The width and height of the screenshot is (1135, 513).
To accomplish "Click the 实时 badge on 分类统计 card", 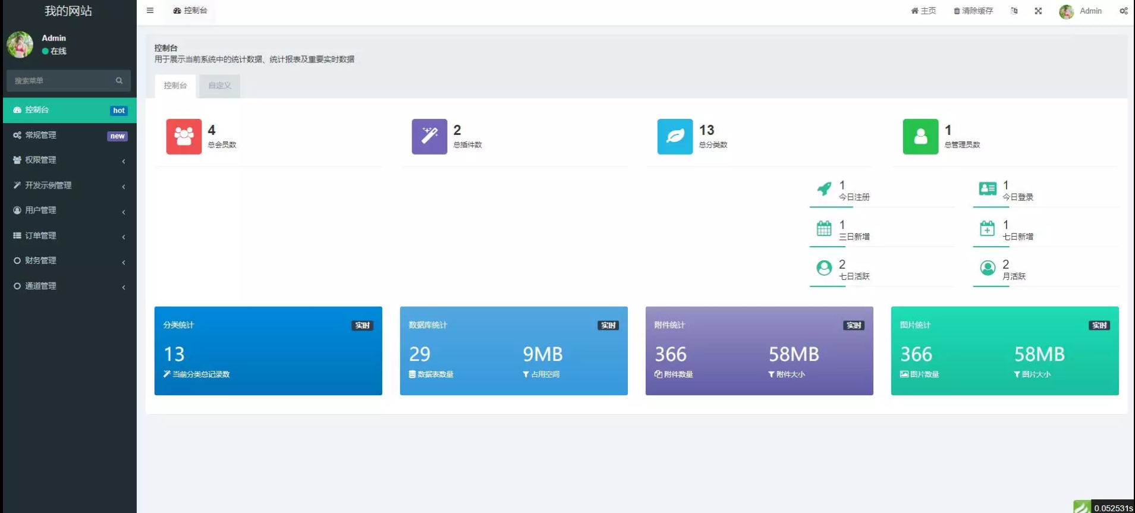I will click(x=363, y=325).
